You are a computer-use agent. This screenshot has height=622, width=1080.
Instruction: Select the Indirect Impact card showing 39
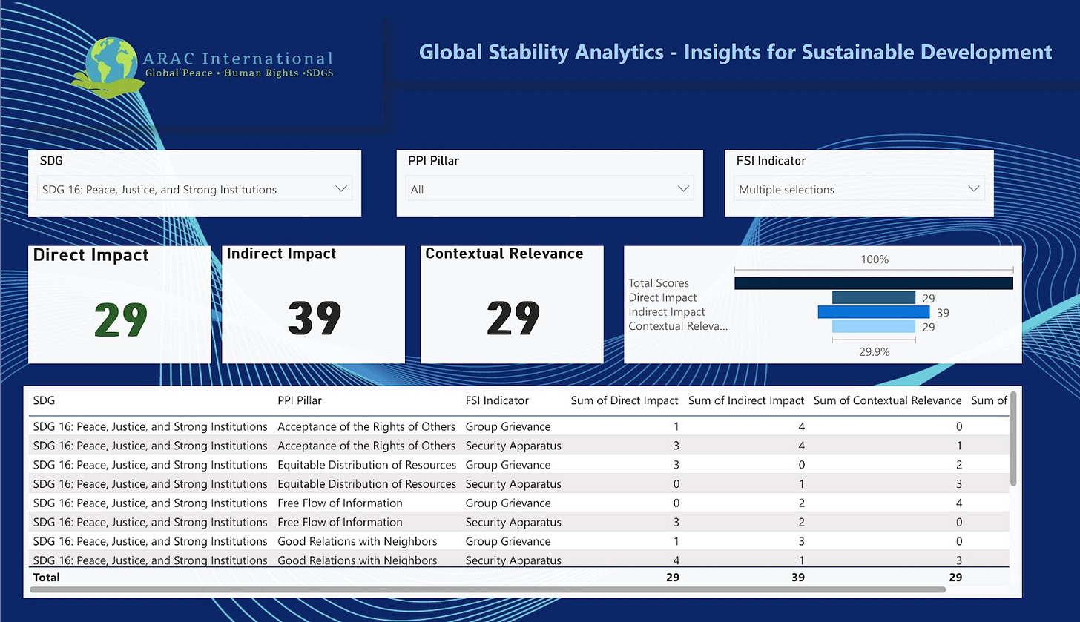click(314, 305)
